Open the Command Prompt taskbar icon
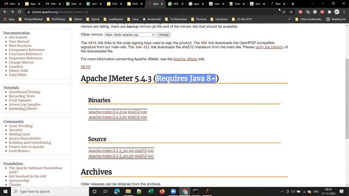This screenshot has height=196, width=349. pos(196,191)
